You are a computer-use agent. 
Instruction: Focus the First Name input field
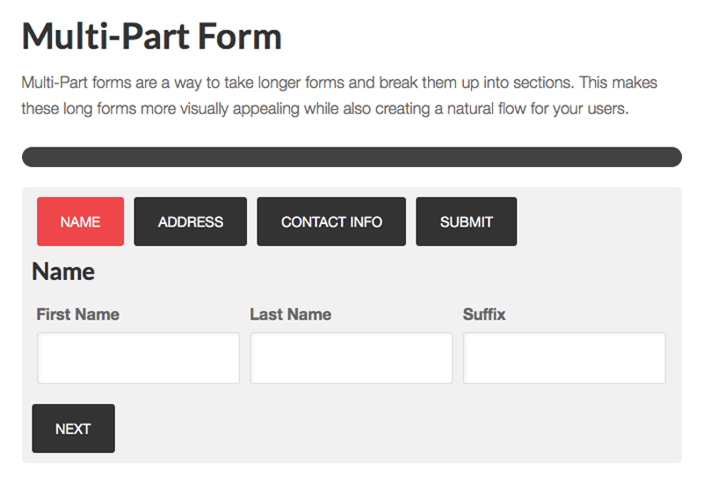pyautogui.click(x=138, y=357)
